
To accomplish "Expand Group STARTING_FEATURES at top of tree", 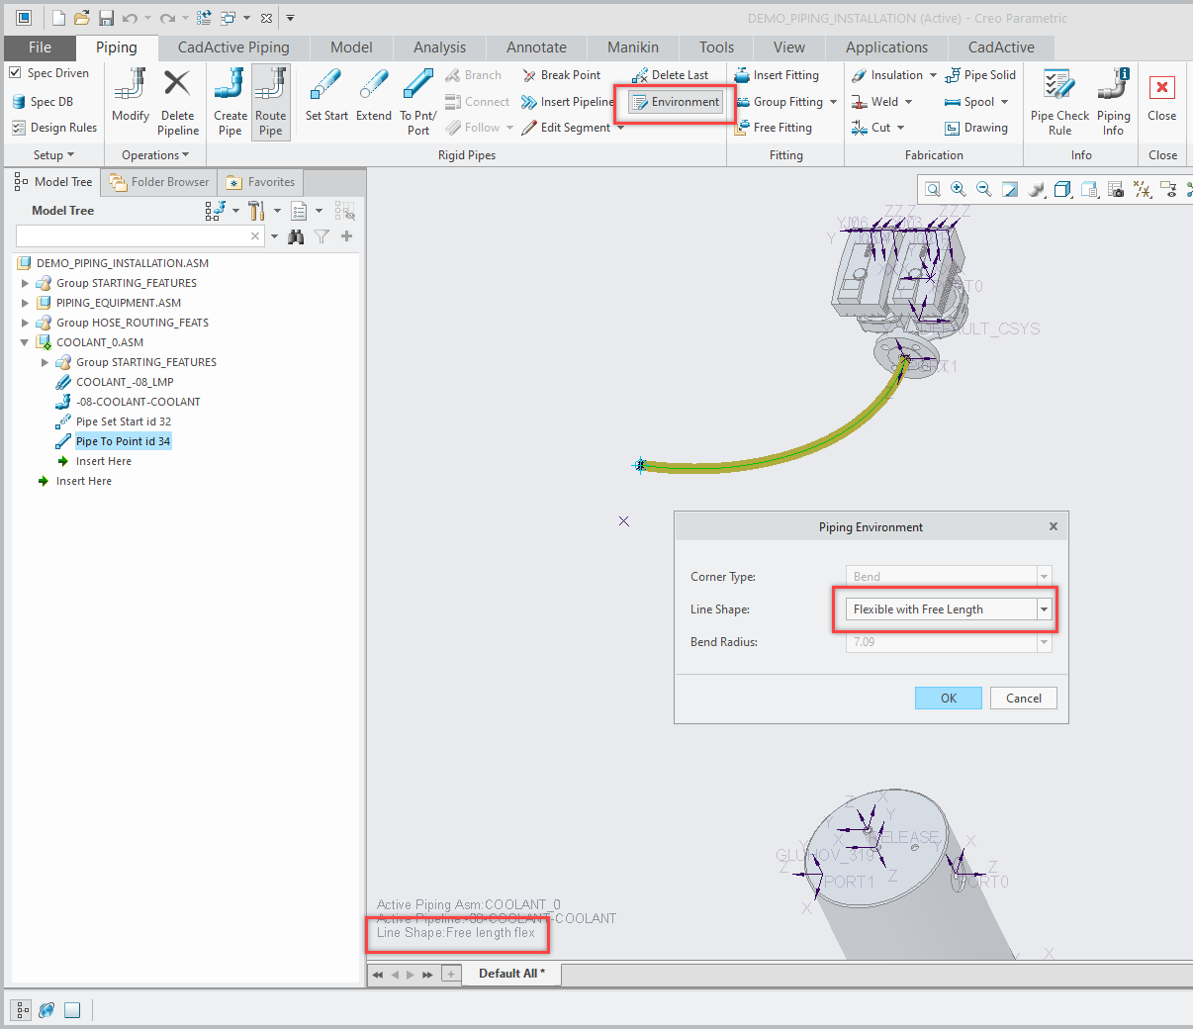I will (25, 283).
